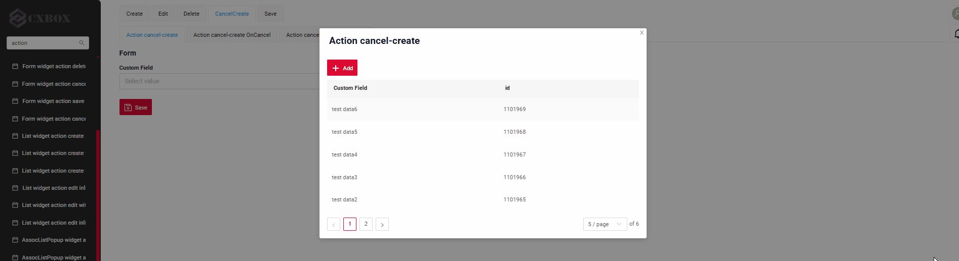Switch to the Create tab
Image resolution: width=959 pixels, height=261 pixels.
[134, 14]
